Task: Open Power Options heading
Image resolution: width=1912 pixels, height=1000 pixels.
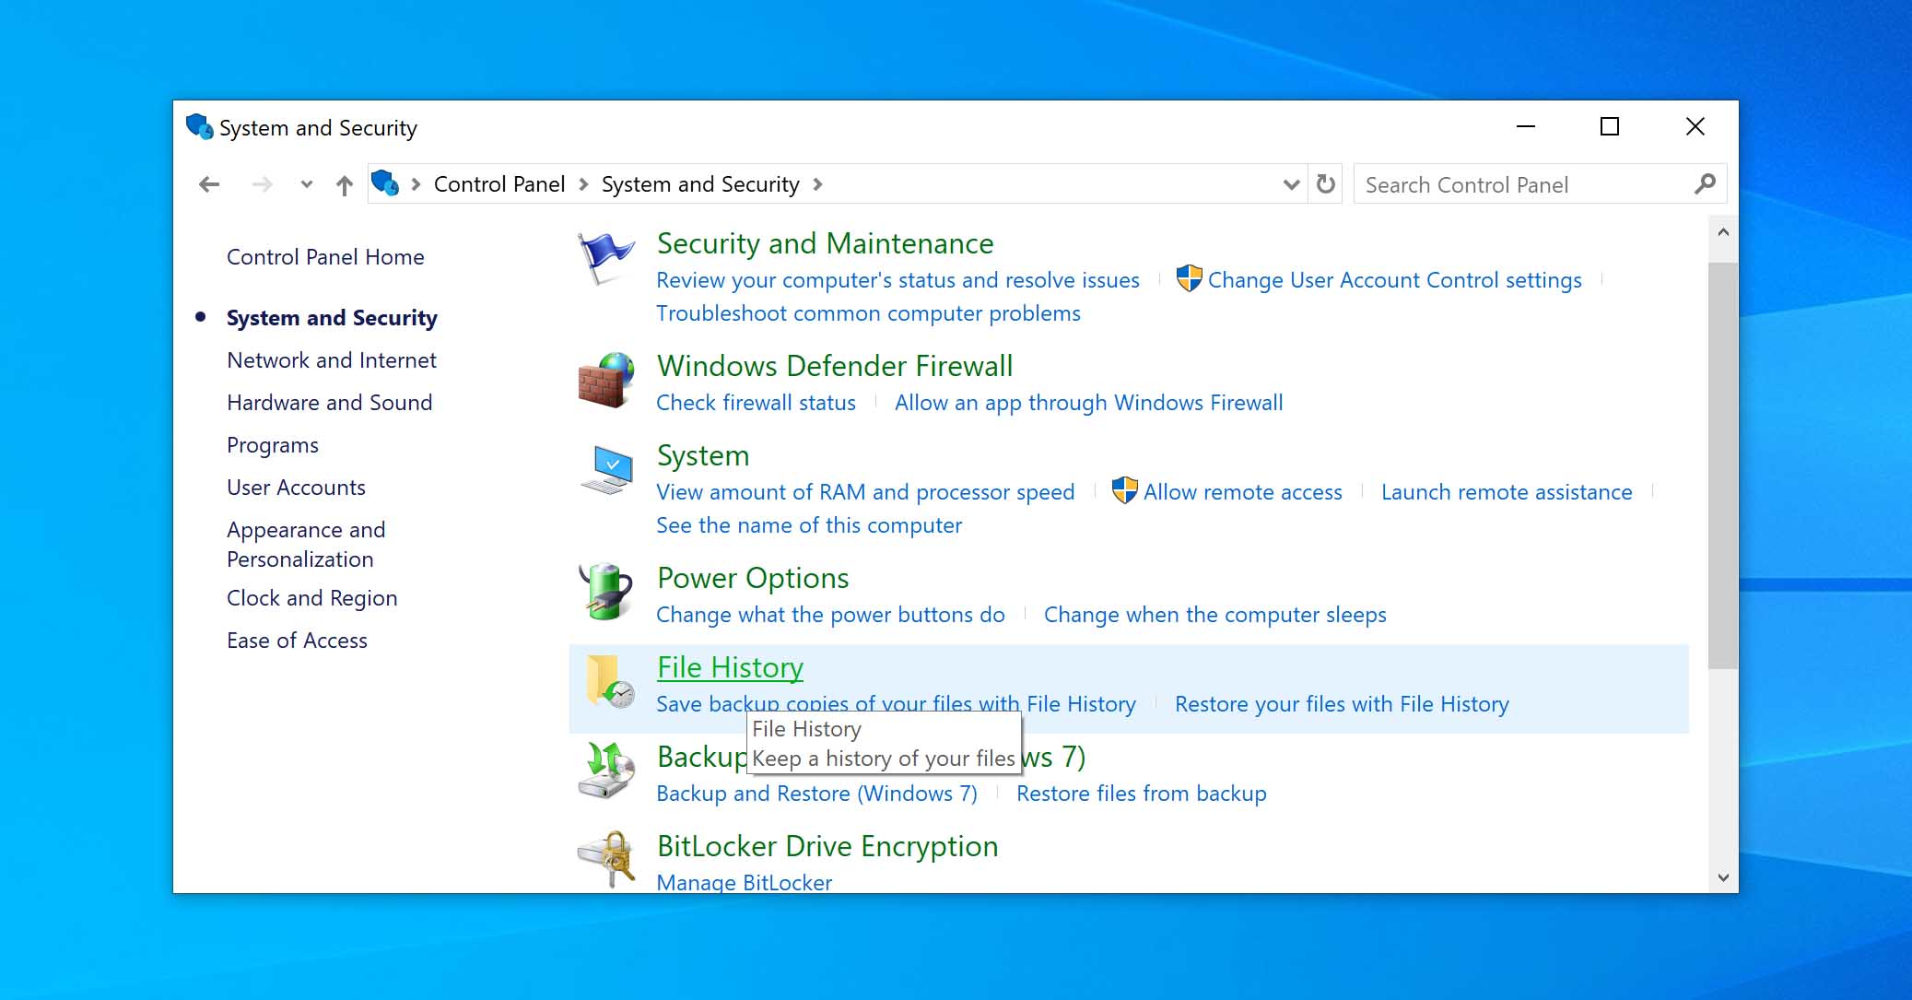Action: (x=753, y=578)
